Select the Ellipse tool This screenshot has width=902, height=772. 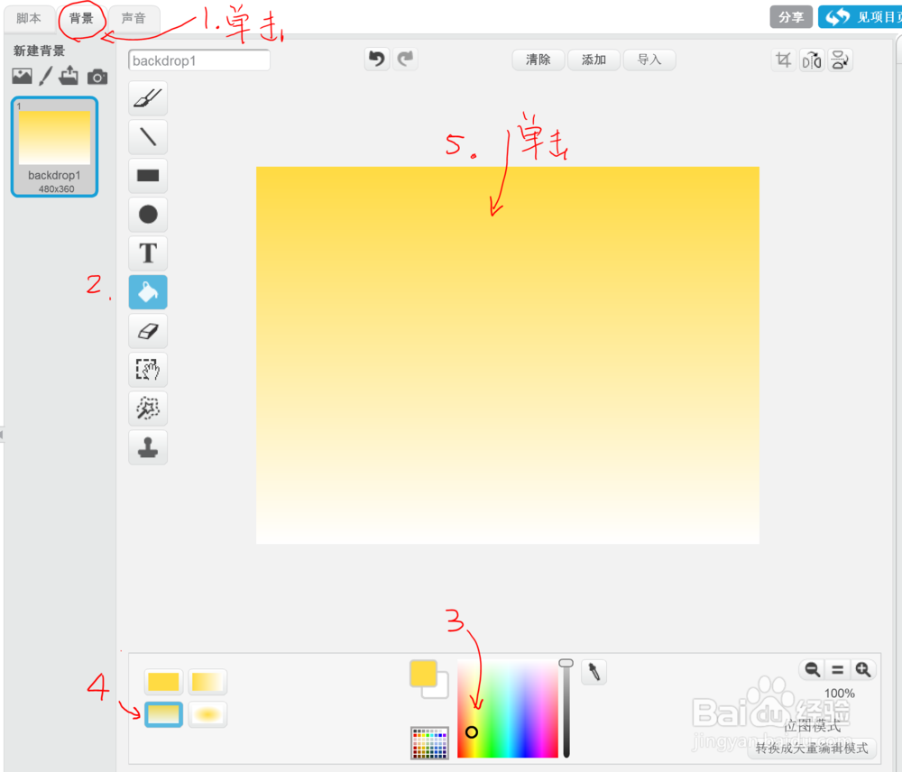tap(148, 214)
